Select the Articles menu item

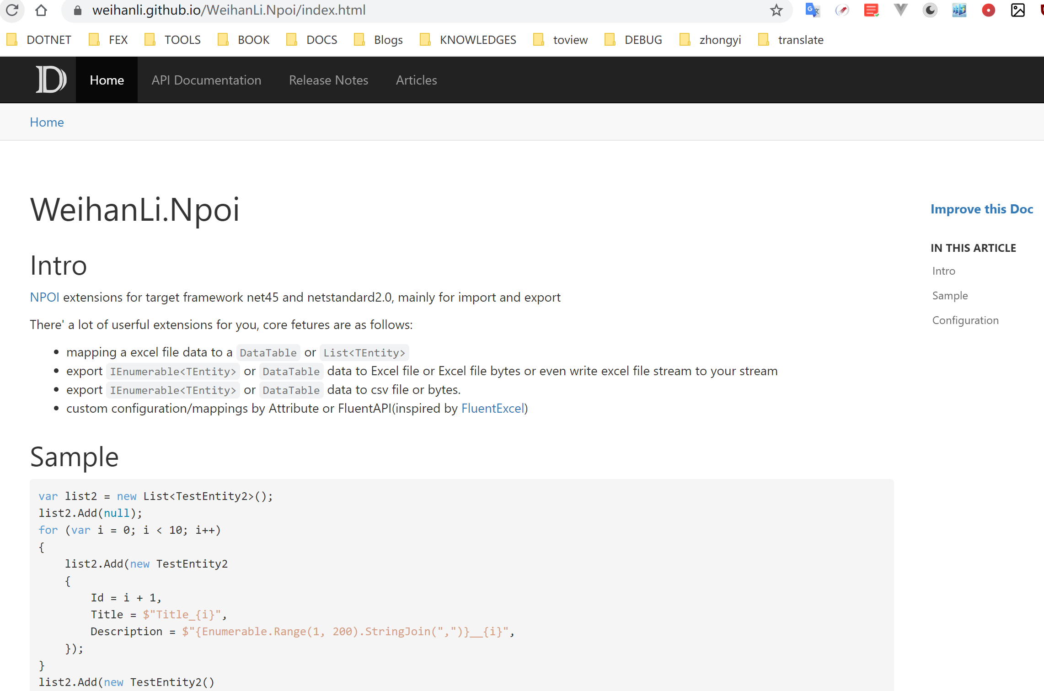[416, 79]
